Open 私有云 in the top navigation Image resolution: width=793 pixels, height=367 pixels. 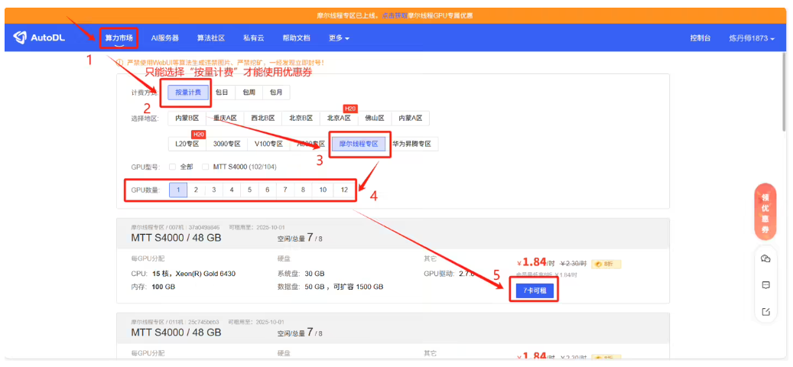pos(253,38)
